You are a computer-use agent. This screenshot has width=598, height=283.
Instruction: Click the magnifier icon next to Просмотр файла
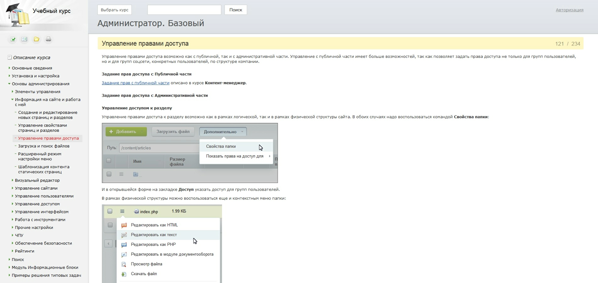click(x=124, y=264)
